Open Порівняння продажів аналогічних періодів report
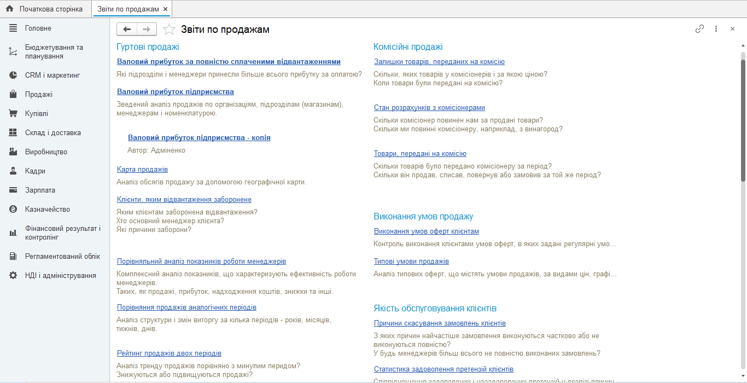Viewport: 747px width, 383px height. (x=186, y=307)
